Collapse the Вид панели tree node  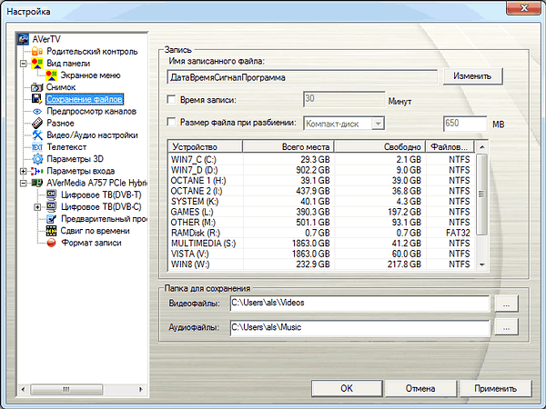pyautogui.click(x=23, y=64)
